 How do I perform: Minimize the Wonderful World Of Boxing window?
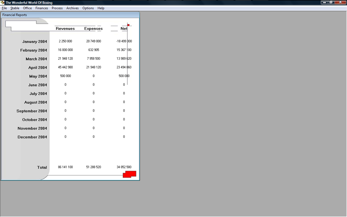click(x=324, y=2)
